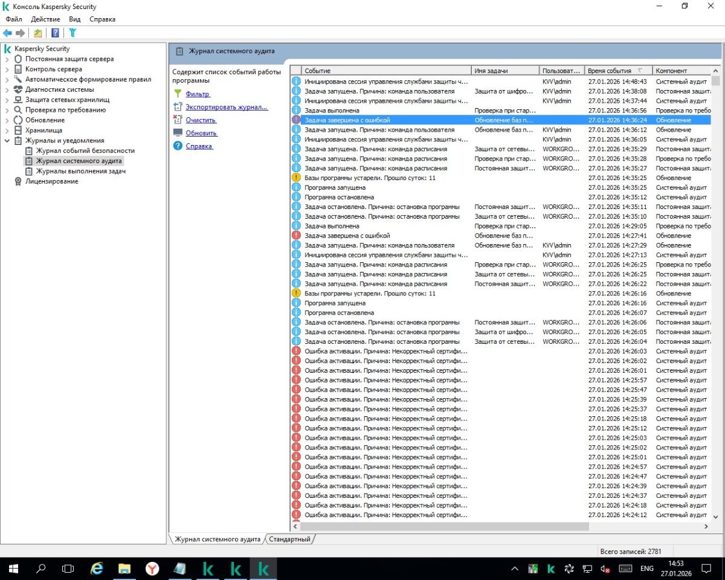Sort by the Компонент column header
This screenshot has width=725, height=580.
click(x=682, y=71)
